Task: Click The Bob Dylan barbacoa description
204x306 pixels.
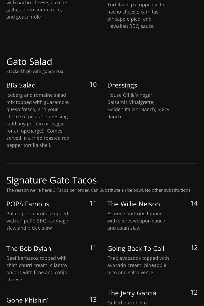Action: [37, 269]
